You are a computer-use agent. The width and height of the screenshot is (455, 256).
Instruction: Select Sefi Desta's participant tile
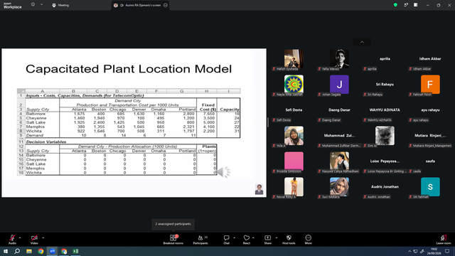tap(294, 110)
